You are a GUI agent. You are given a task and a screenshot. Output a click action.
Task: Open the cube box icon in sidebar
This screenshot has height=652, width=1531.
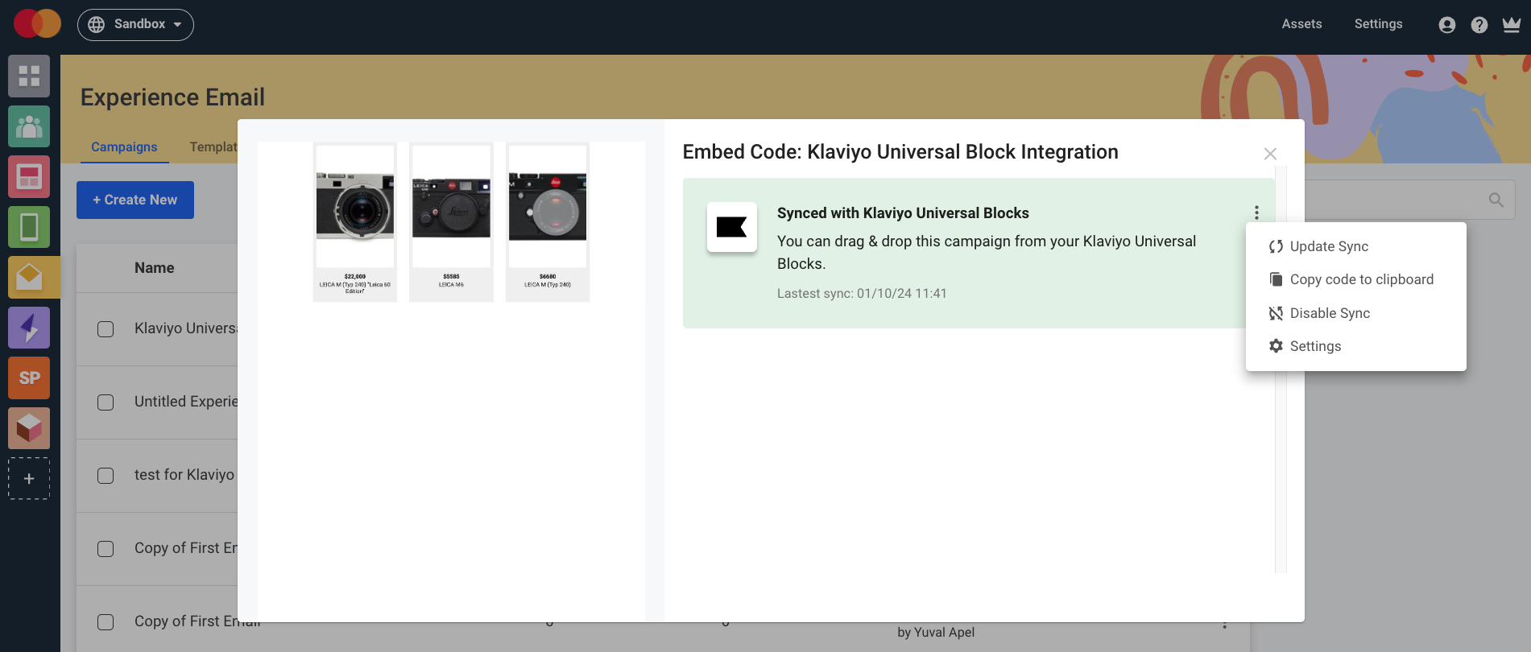pos(29,428)
